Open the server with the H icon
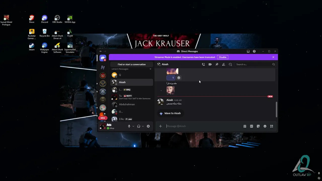This screenshot has height=181, width=322. point(103,67)
